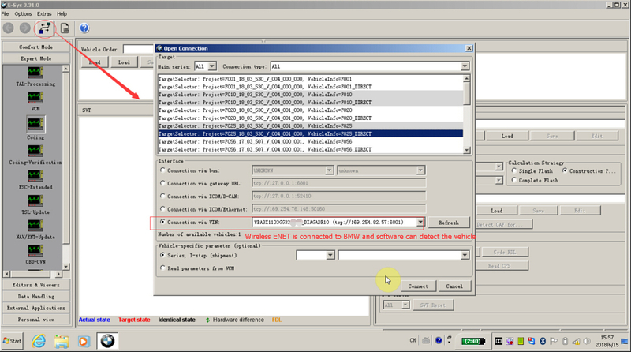The width and height of the screenshot is (631, 352).
Task: Open the All dropdown beside SVT Reset
Action: tap(405, 305)
